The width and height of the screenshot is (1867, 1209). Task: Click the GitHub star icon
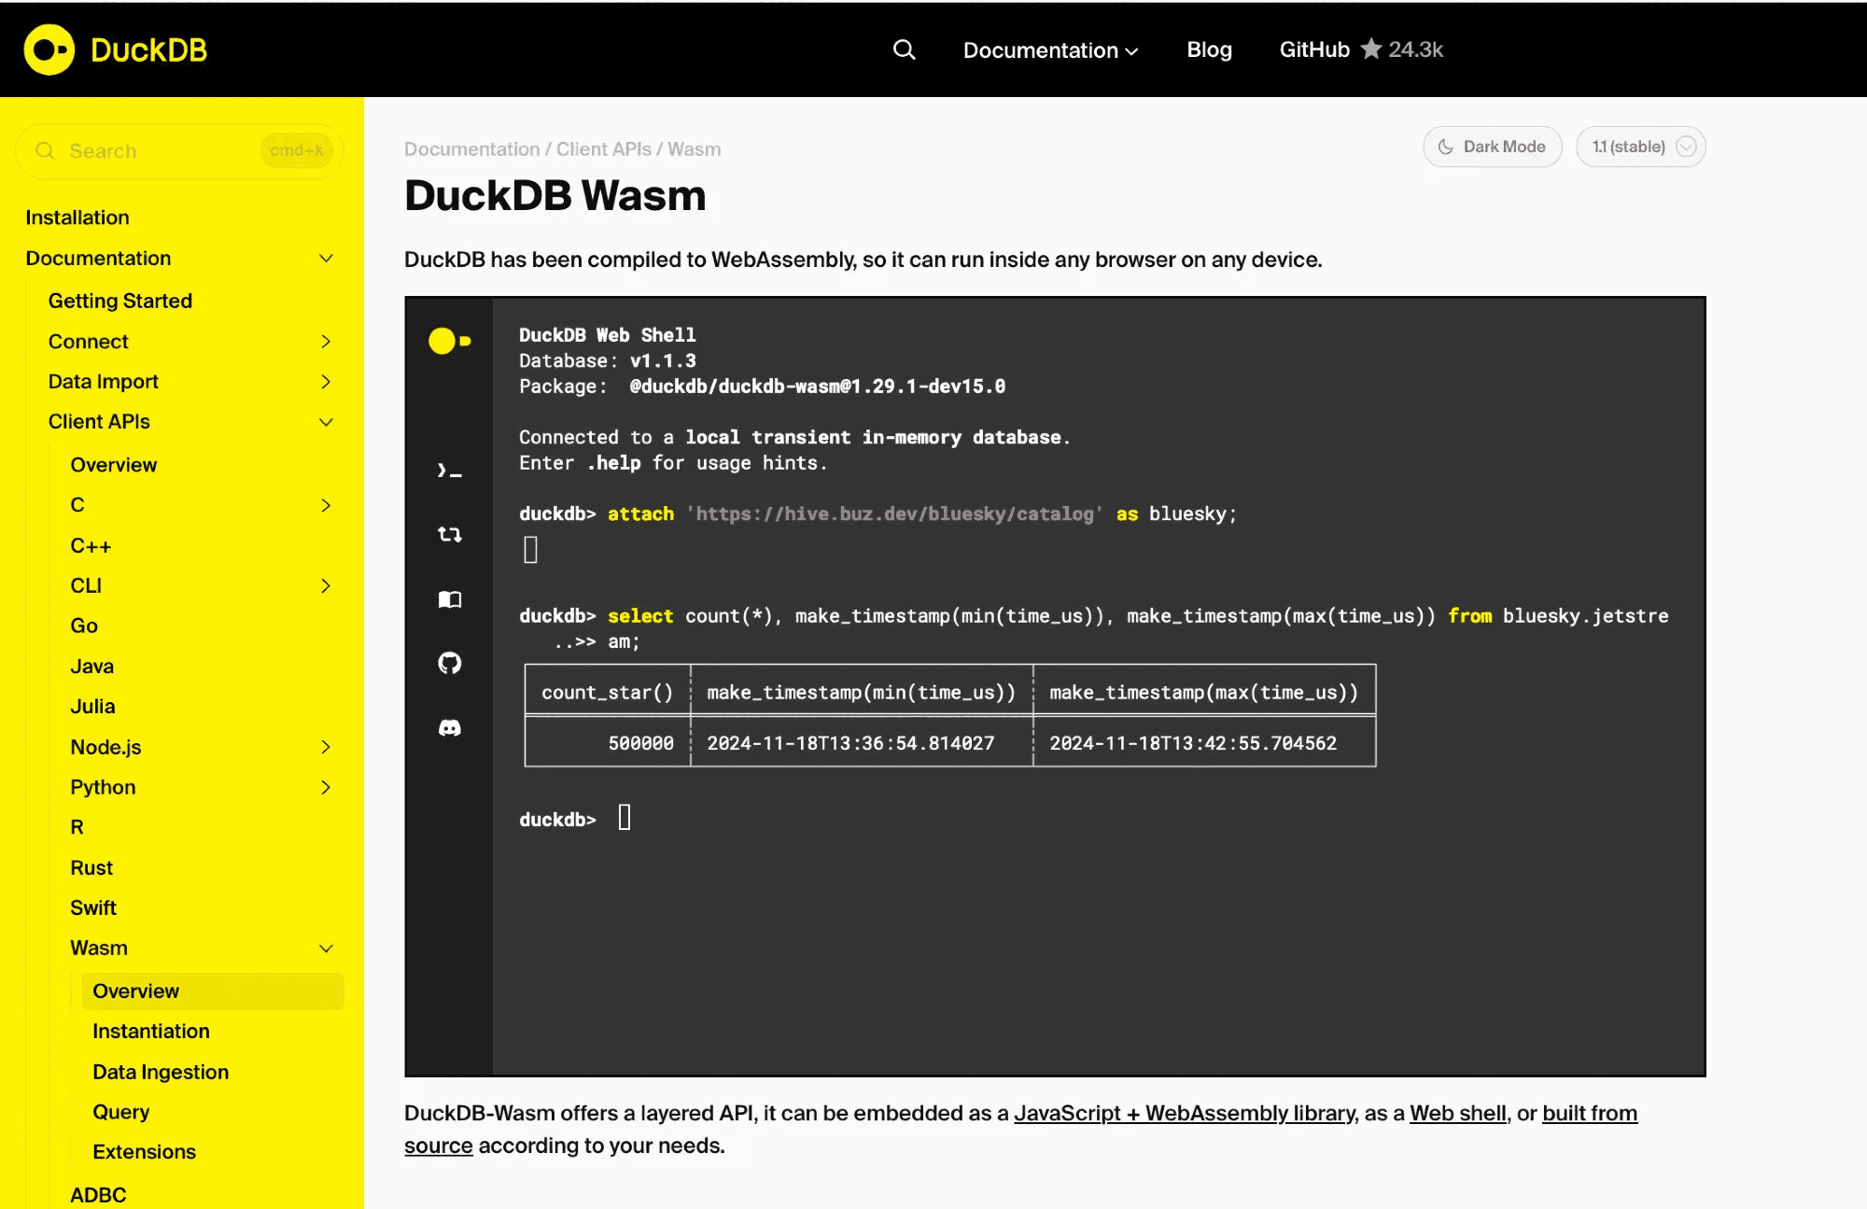coord(1370,49)
